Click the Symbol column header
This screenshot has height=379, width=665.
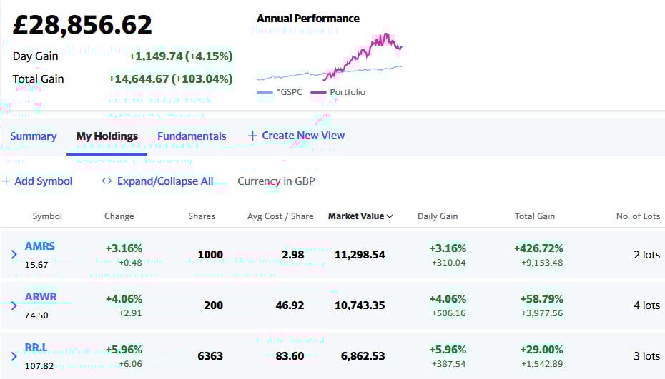(47, 216)
